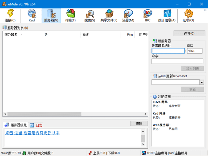Click the Connect (连接) button on the right
Image resolution: width=208 pixels, height=156 pixels.
[x=189, y=33]
